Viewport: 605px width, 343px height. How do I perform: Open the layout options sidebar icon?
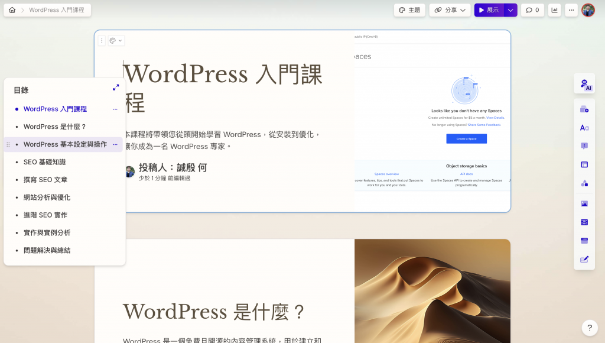coord(584,164)
